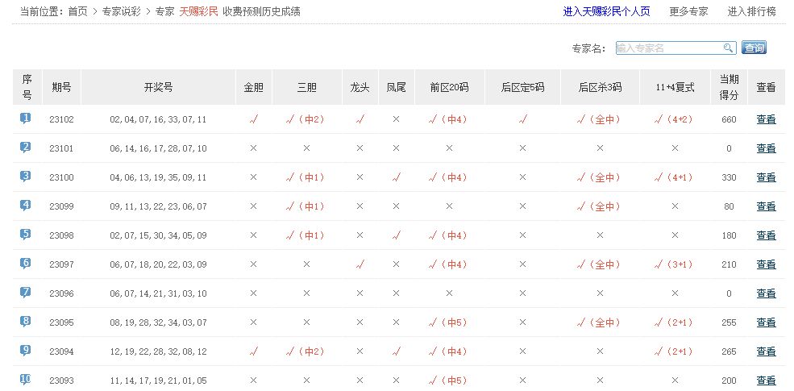
Task: Go to 进入排行榜 ranking page
Action: 751,11
